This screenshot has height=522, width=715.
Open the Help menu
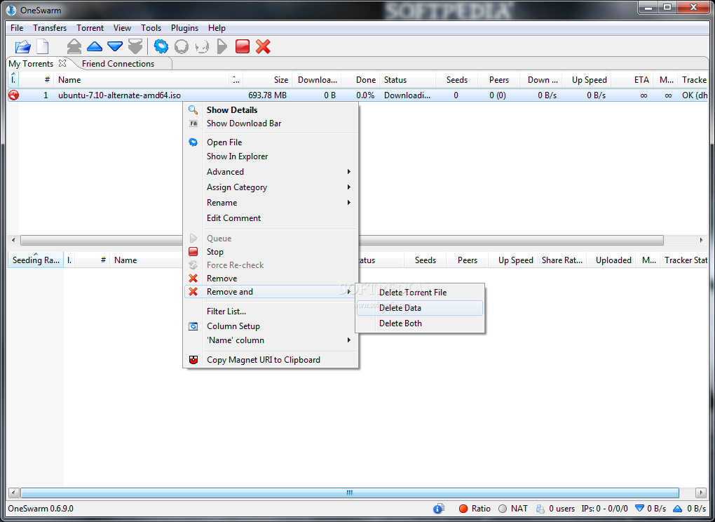pyautogui.click(x=217, y=28)
